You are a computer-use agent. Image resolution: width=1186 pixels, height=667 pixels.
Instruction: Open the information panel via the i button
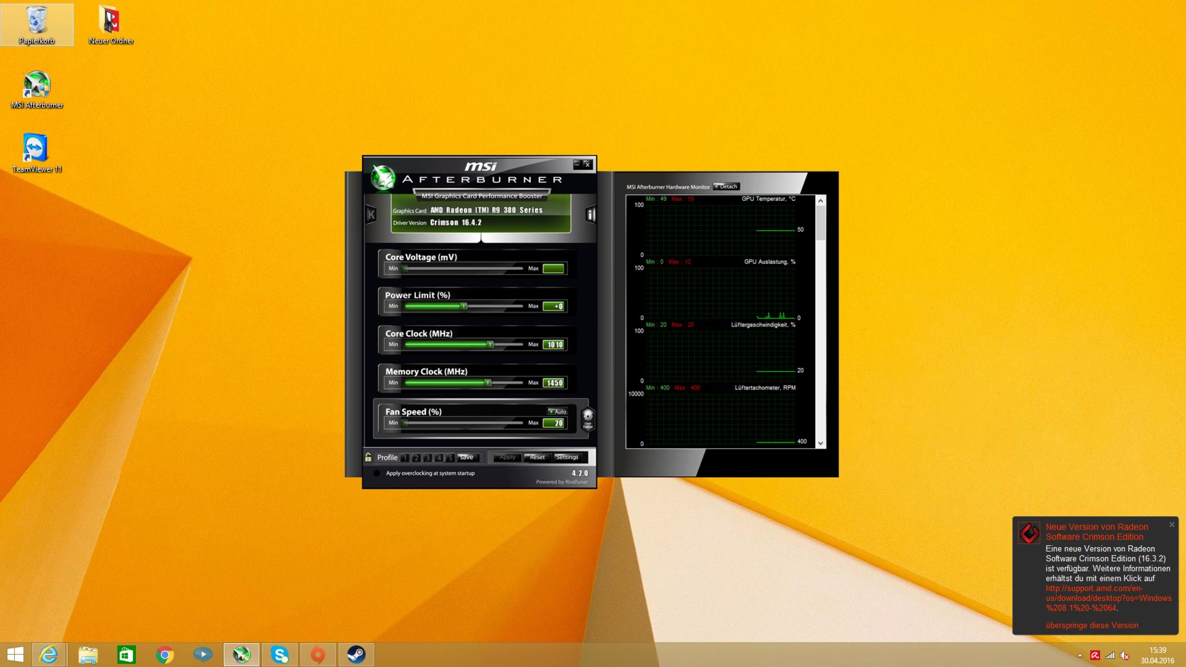(590, 215)
